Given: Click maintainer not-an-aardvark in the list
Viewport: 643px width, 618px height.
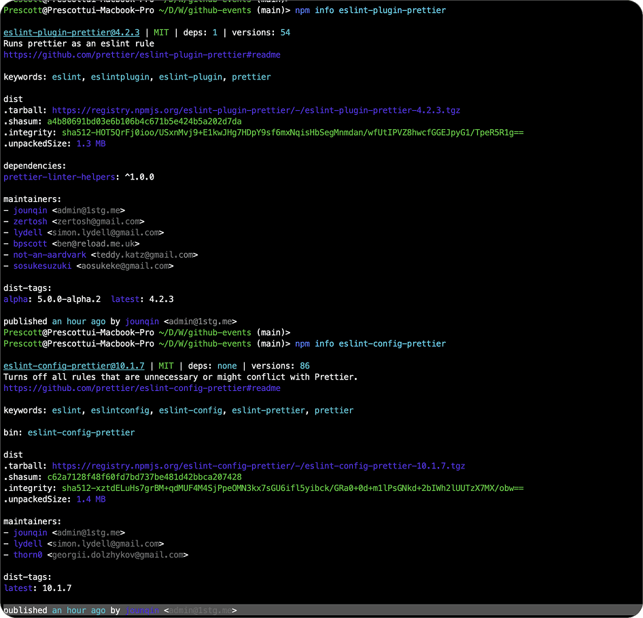Looking at the screenshot, I should 50,255.
